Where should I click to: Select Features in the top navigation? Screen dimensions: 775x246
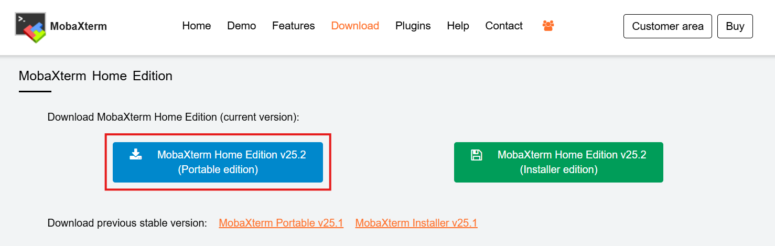click(x=294, y=26)
